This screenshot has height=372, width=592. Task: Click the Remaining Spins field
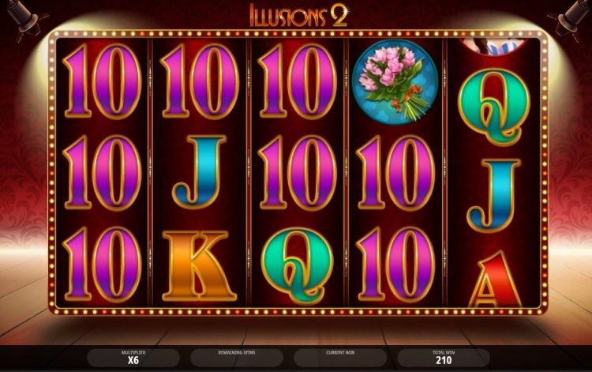[x=237, y=357]
